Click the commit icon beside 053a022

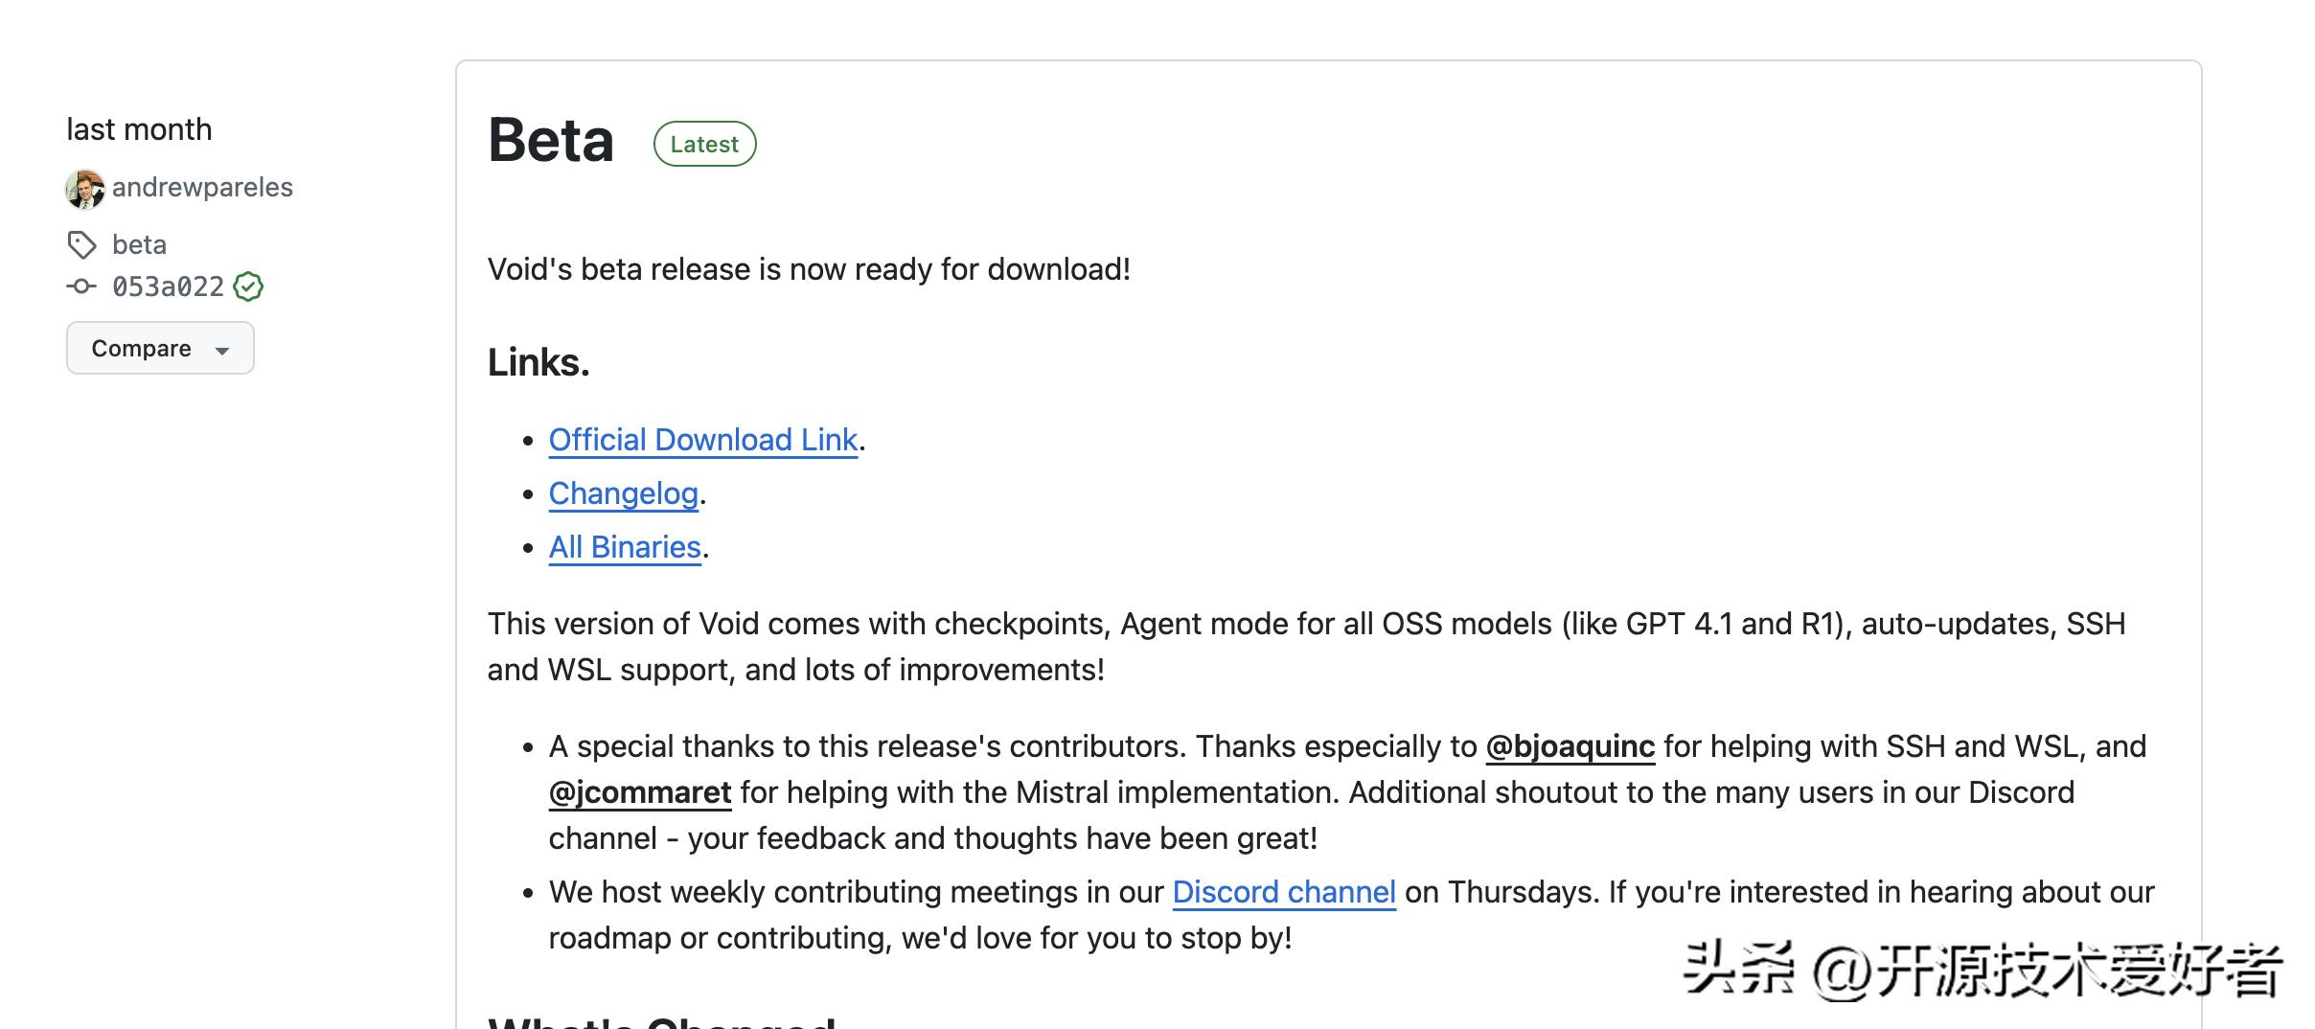81,286
